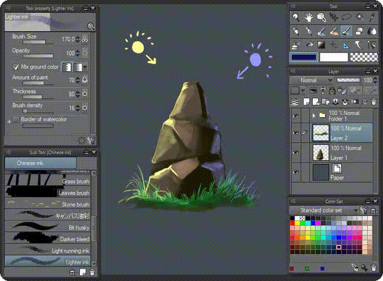Click the Tool property magnifier preview icon
Screen dimensions: 383x281
click(x=91, y=26)
